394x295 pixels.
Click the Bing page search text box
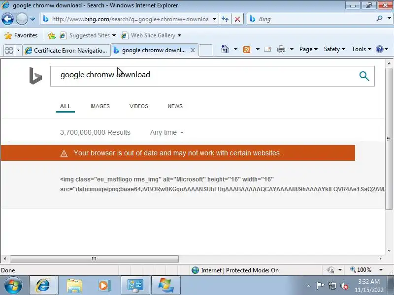[x=203, y=76]
